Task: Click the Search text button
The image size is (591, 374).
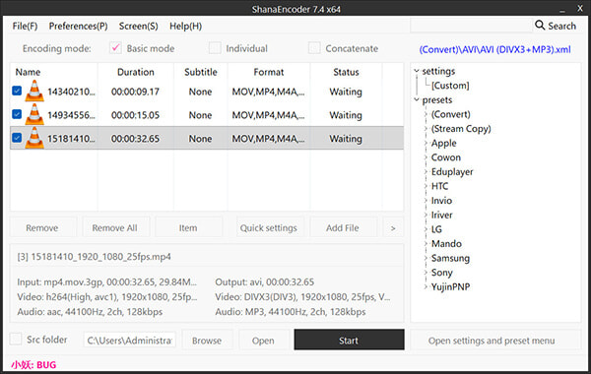Action: pyautogui.click(x=562, y=26)
